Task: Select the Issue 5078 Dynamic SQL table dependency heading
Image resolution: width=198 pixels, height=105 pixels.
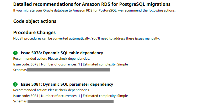Action: (x=62, y=53)
